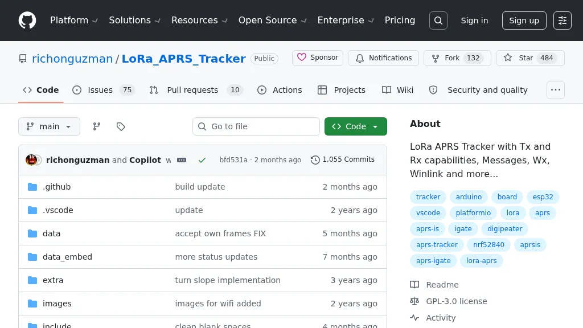Image resolution: width=583 pixels, height=328 pixels.
Task: Click the Readme book icon
Action: (x=414, y=285)
